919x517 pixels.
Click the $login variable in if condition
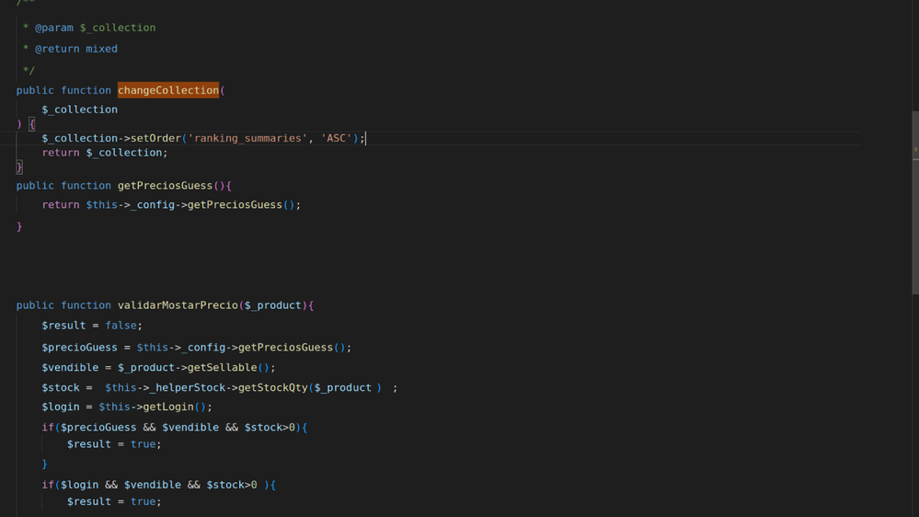79,485
